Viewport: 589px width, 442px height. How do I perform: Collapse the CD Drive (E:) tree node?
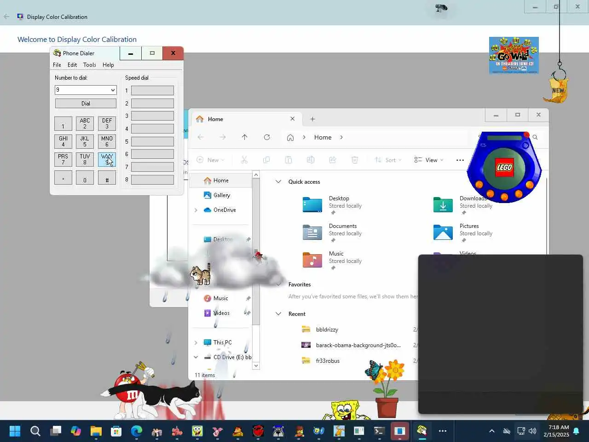point(196,357)
